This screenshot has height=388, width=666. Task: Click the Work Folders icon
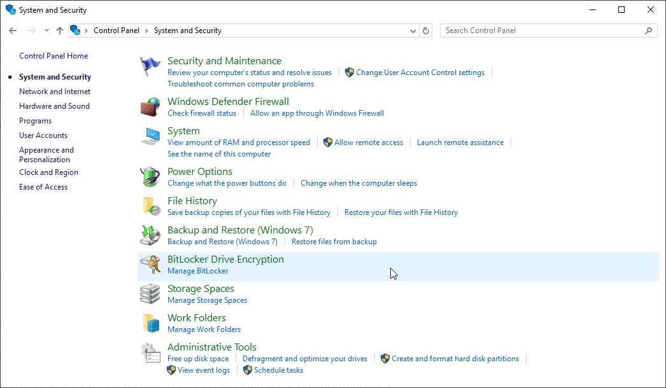point(150,322)
